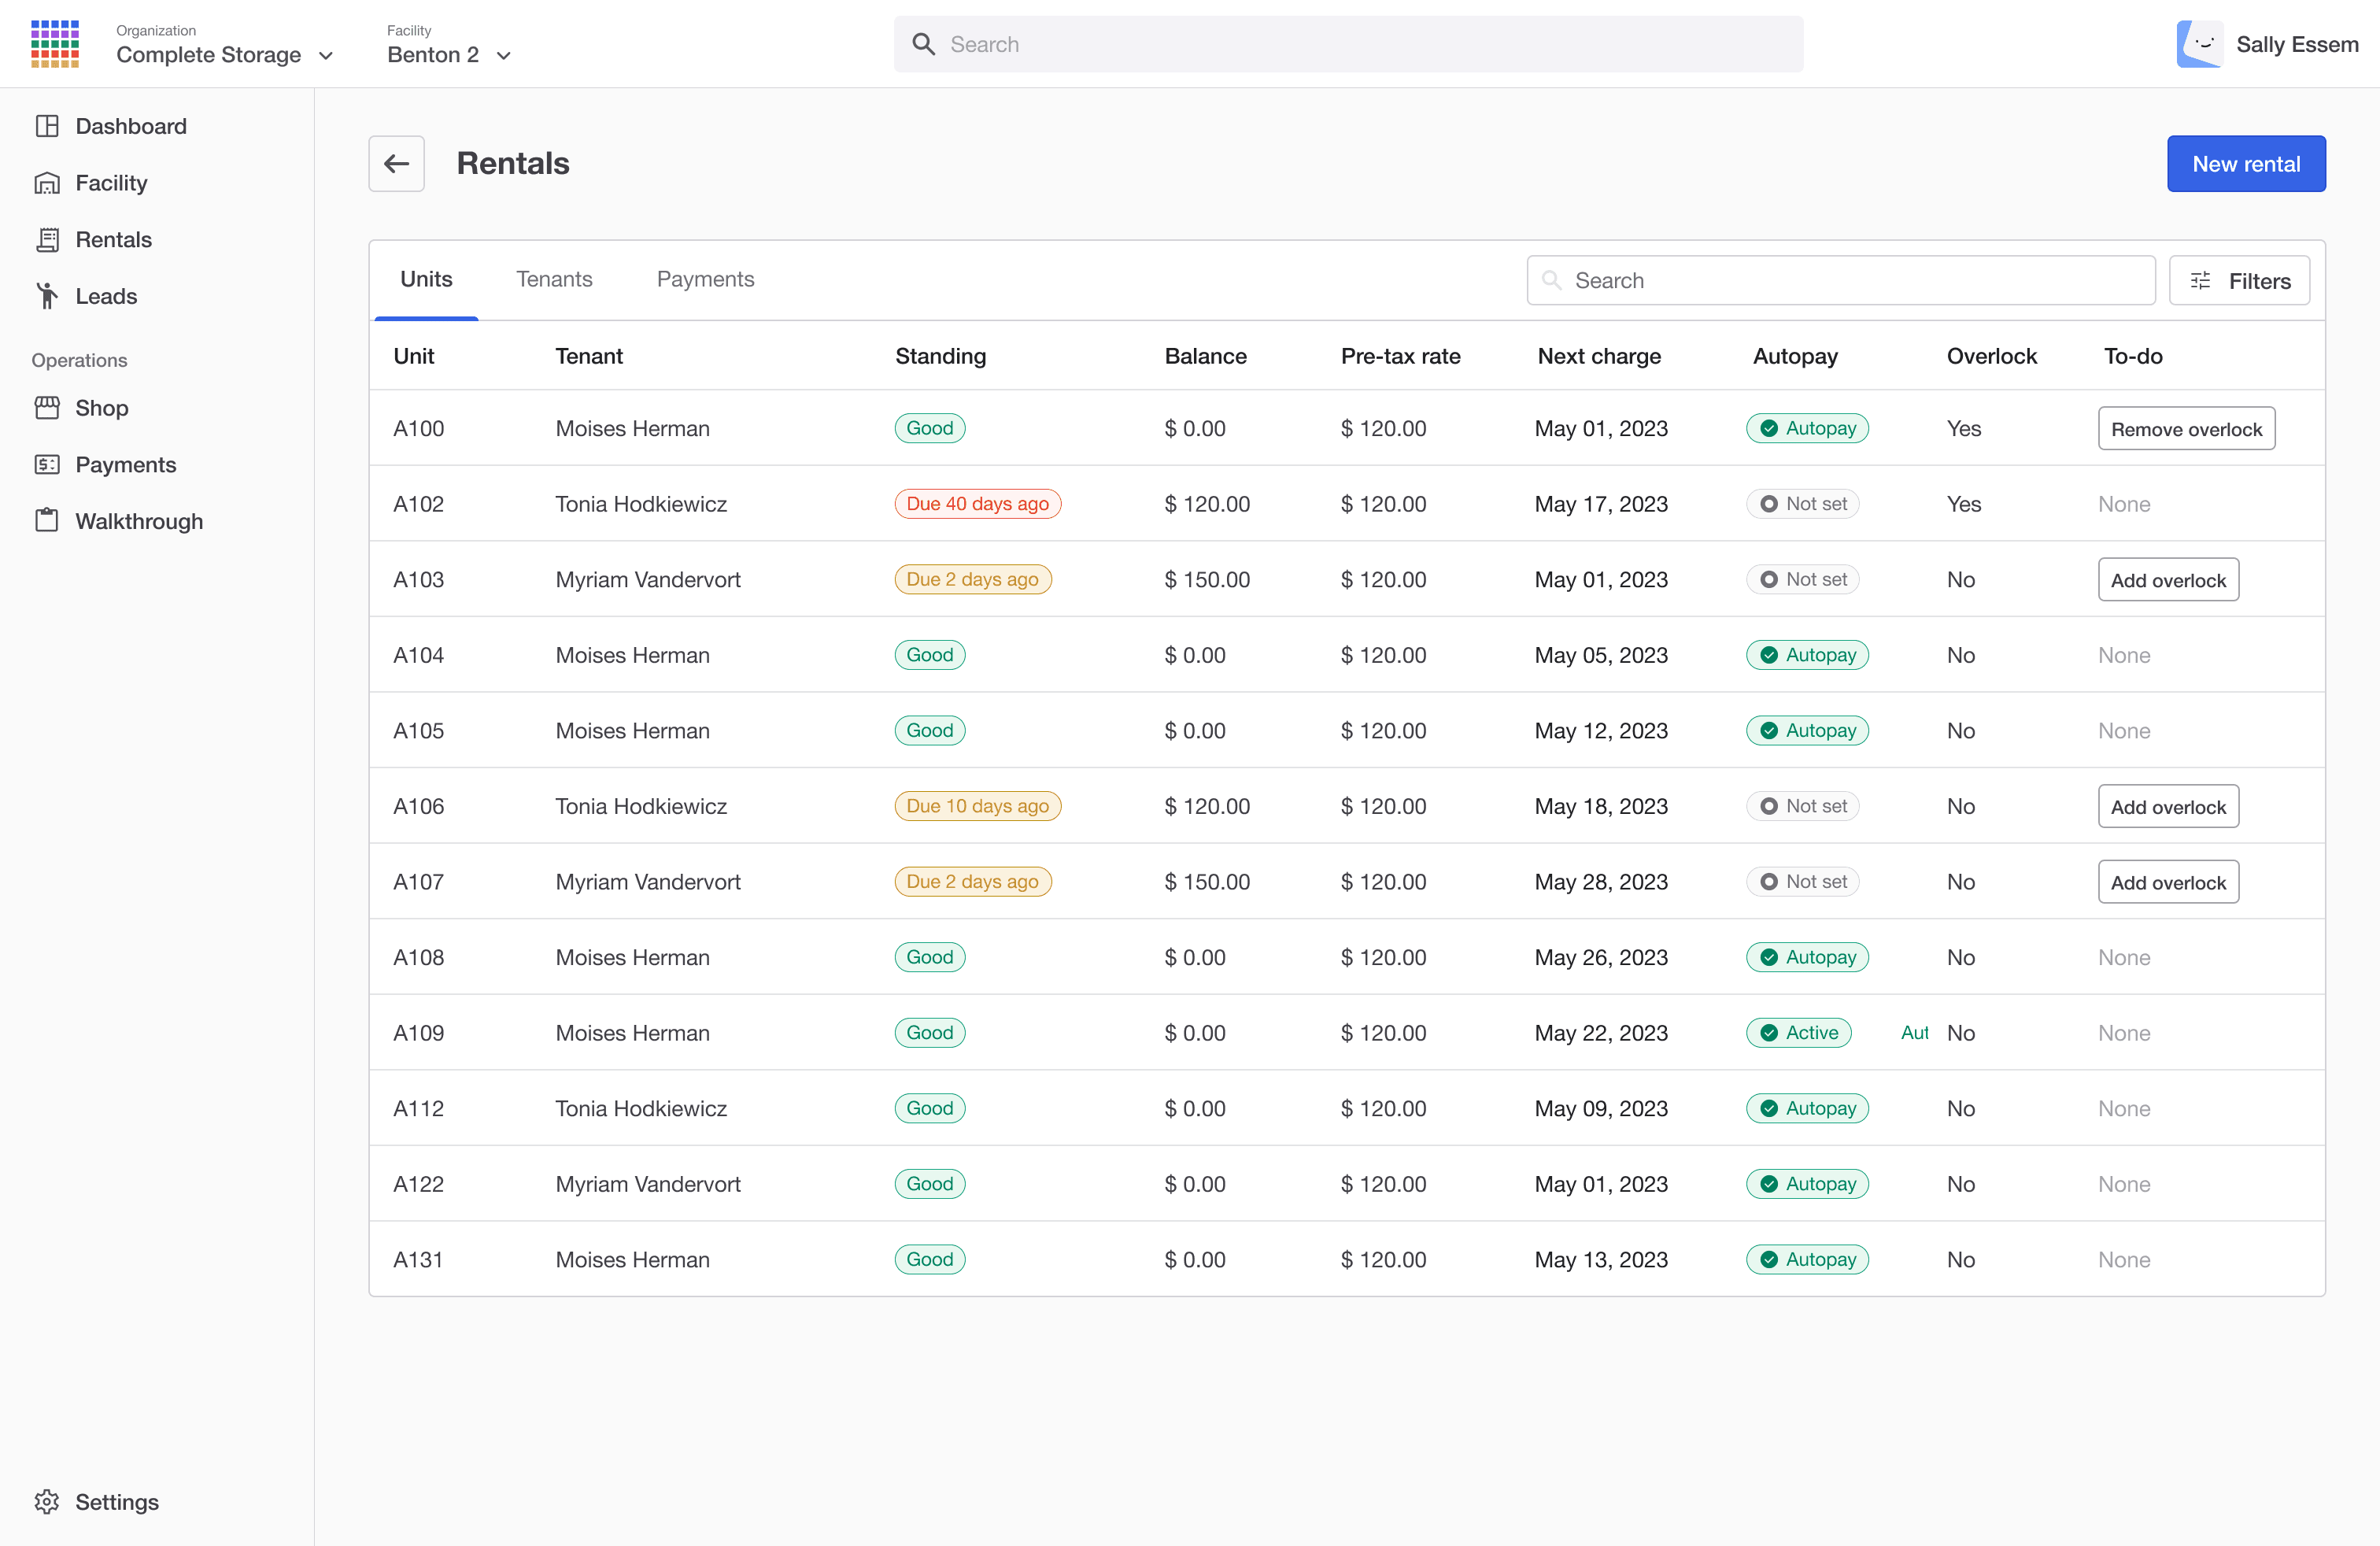2380x1546 pixels.
Task: Click Remove overlock for unit A100
Action: click(2186, 429)
